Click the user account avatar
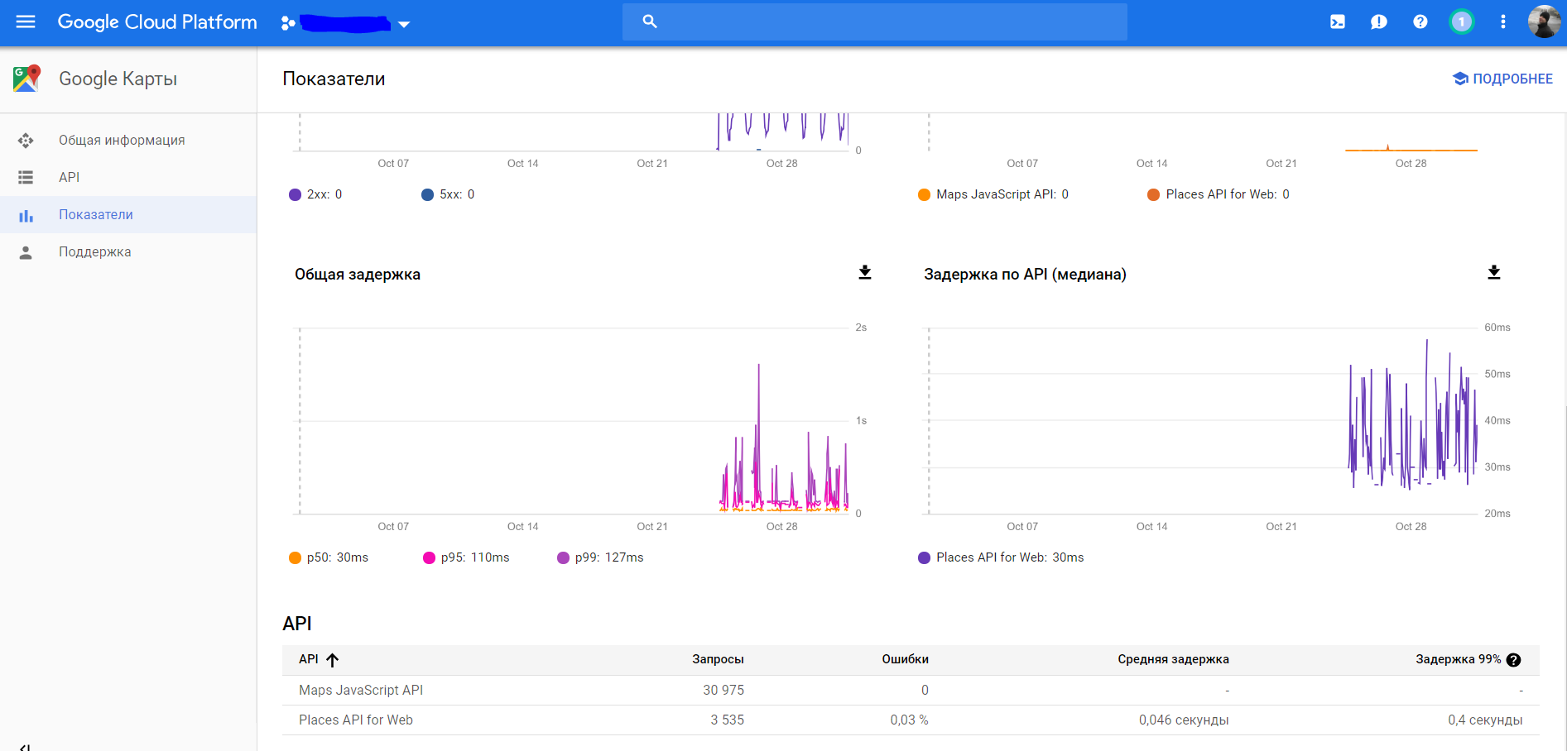The height and width of the screenshot is (751, 1567). point(1544,22)
